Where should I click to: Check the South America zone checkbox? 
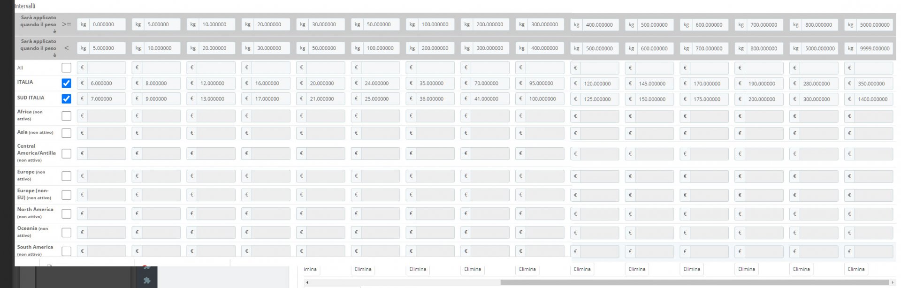point(67,251)
